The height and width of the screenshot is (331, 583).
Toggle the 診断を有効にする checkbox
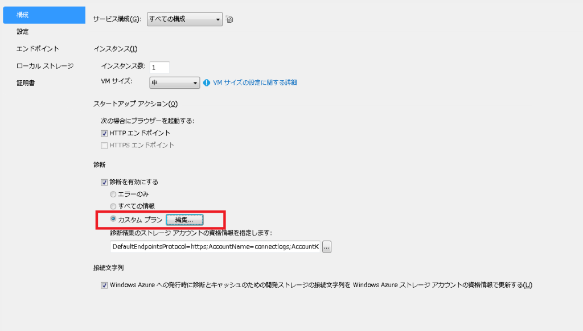104,183
